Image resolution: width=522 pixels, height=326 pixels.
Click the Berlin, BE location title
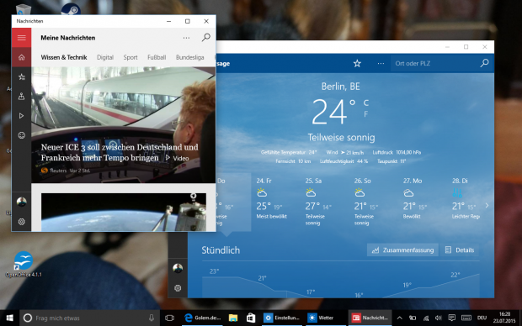[x=341, y=87]
